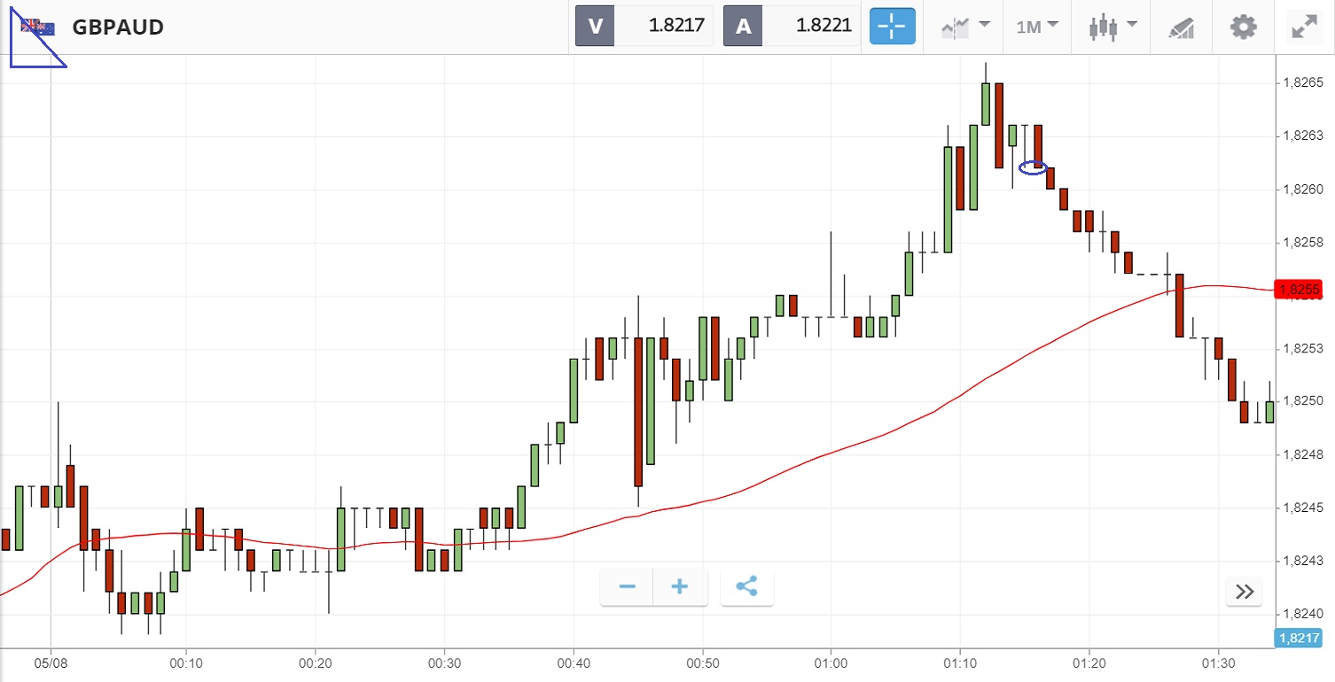Click the 05/08 date marker on axis
The image size is (1335, 682).
point(51,663)
